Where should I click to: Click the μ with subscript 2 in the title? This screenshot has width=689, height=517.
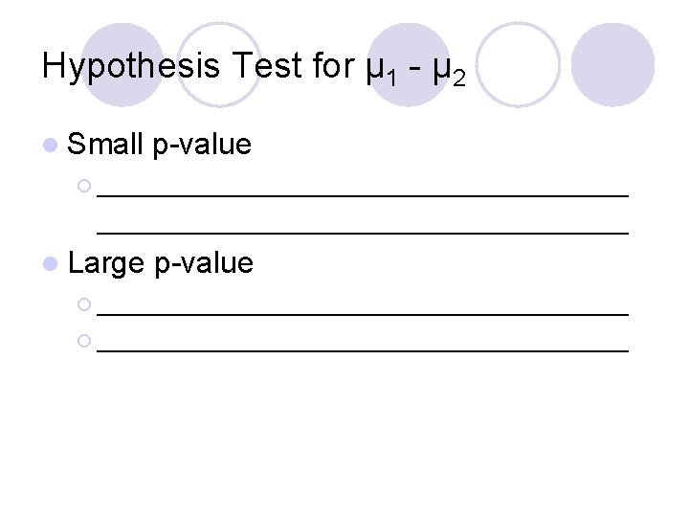click(x=448, y=70)
